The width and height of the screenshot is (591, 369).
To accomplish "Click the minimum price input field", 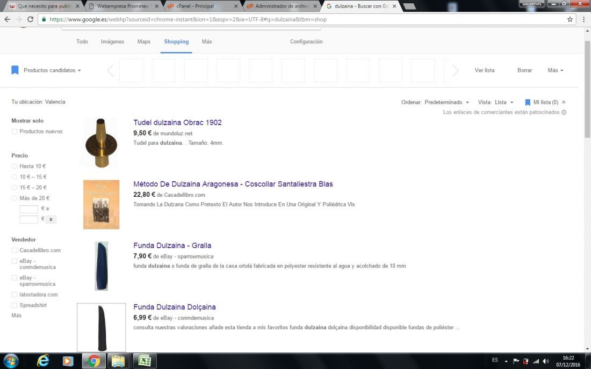I will click(x=28, y=209).
